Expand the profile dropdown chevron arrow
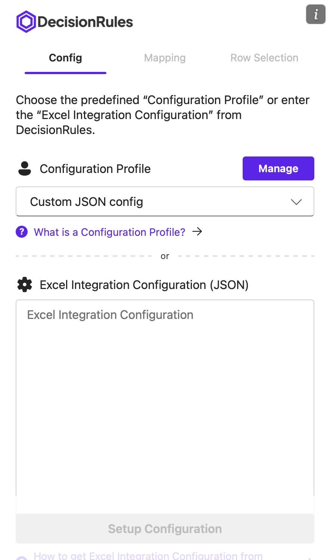 (296, 202)
